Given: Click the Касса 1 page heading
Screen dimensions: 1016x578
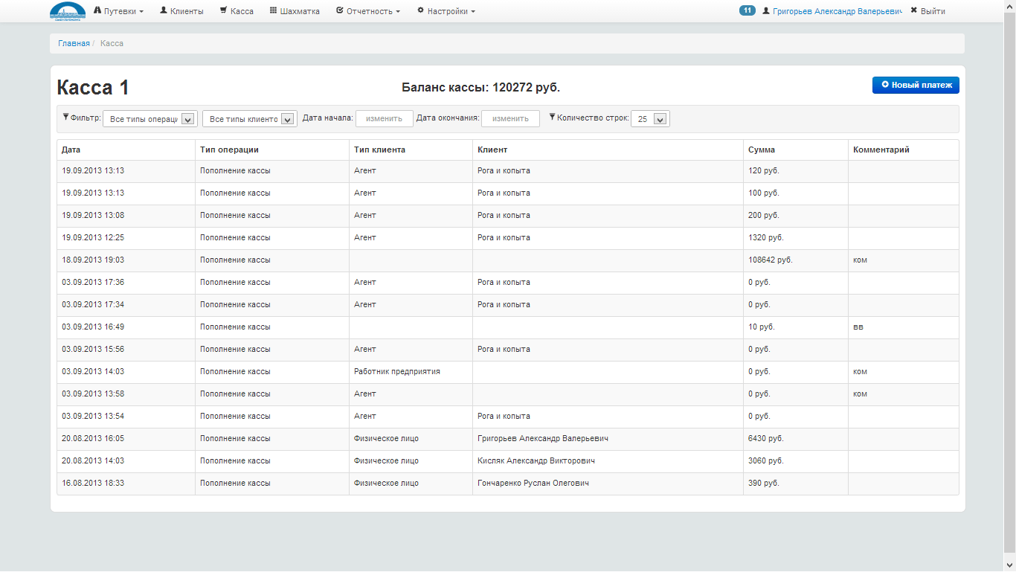Looking at the screenshot, I should 93,88.
